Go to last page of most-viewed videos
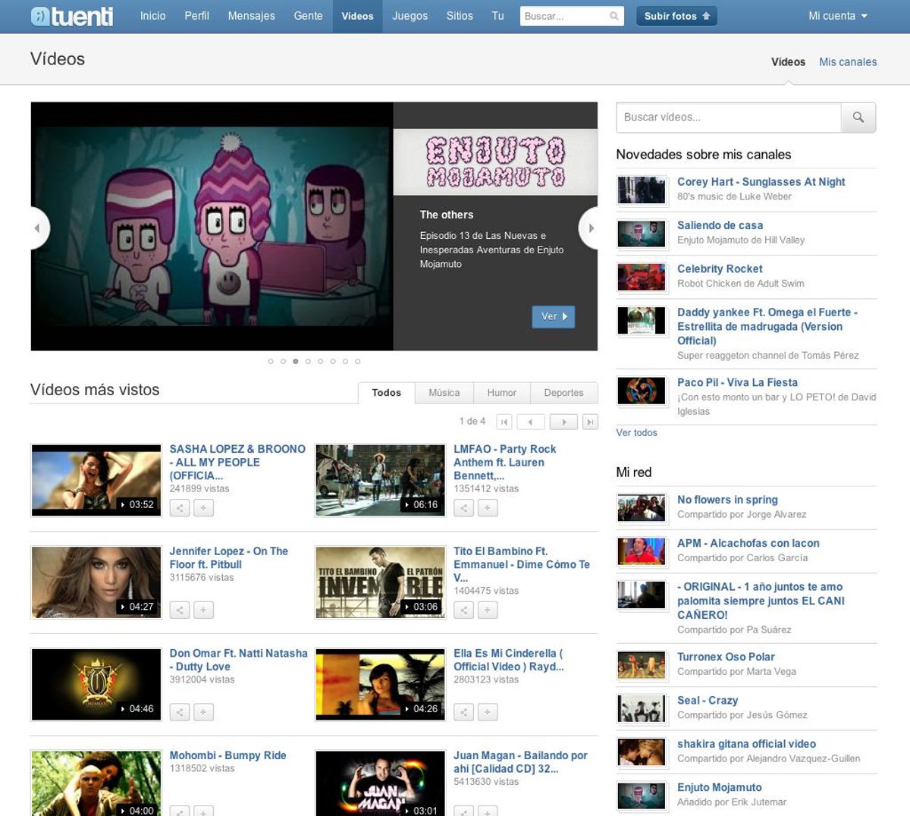The width and height of the screenshot is (910, 816). 590,422
